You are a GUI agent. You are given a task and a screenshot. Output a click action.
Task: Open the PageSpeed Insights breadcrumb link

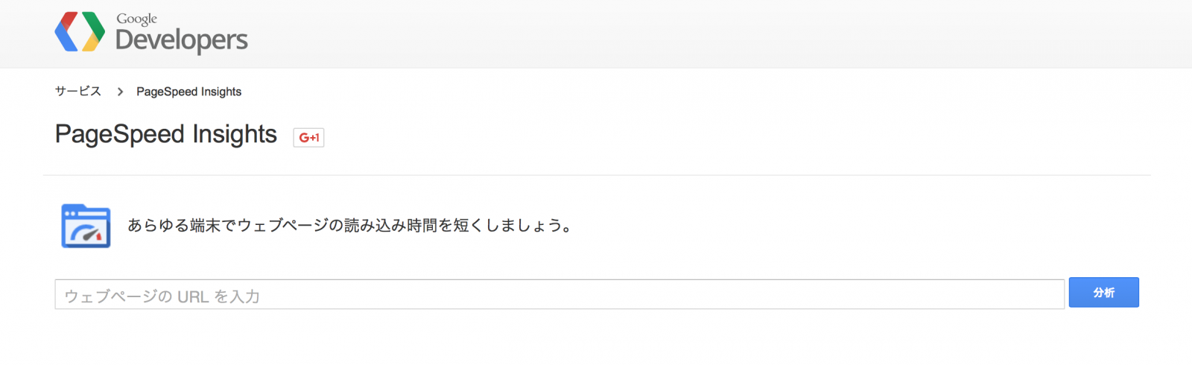tap(189, 92)
